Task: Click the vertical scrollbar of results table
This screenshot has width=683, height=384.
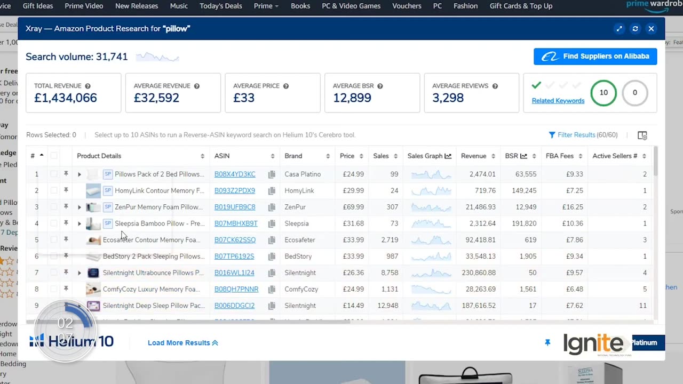Action: [x=655, y=160]
